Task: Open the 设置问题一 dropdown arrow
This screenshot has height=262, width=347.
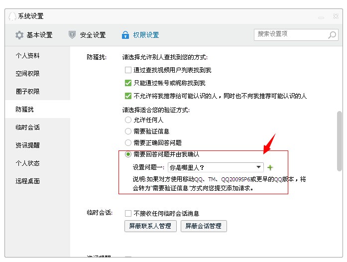Action: tap(258, 167)
